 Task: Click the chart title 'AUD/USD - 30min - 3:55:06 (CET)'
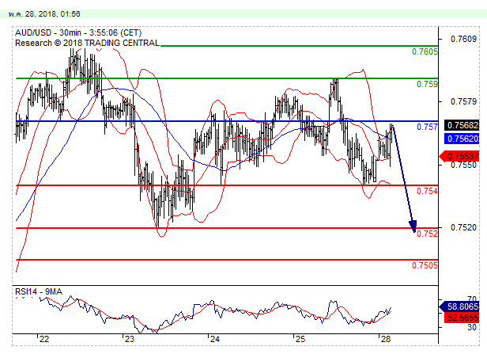[x=78, y=32]
